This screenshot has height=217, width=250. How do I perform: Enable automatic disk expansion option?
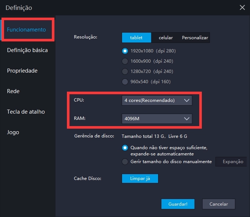[125, 148]
